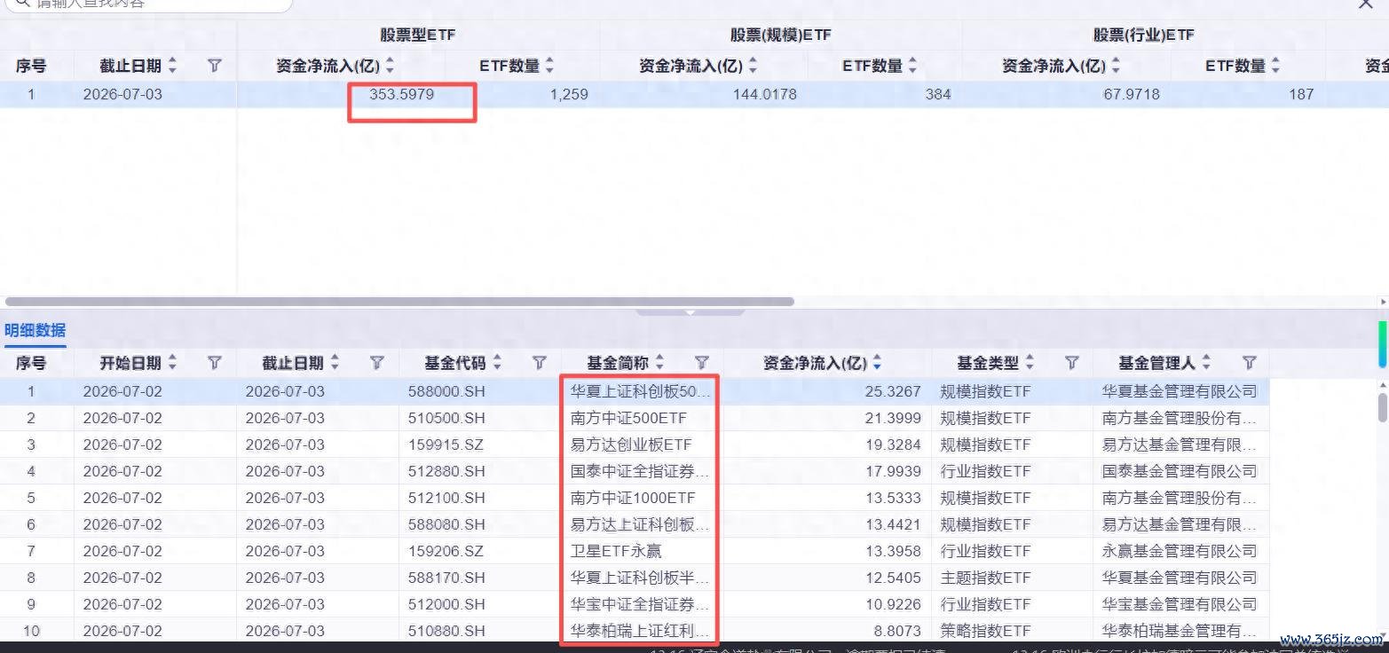1389x653 pixels.
Task: Click the 1,259 ETF count cell
Action: point(569,94)
